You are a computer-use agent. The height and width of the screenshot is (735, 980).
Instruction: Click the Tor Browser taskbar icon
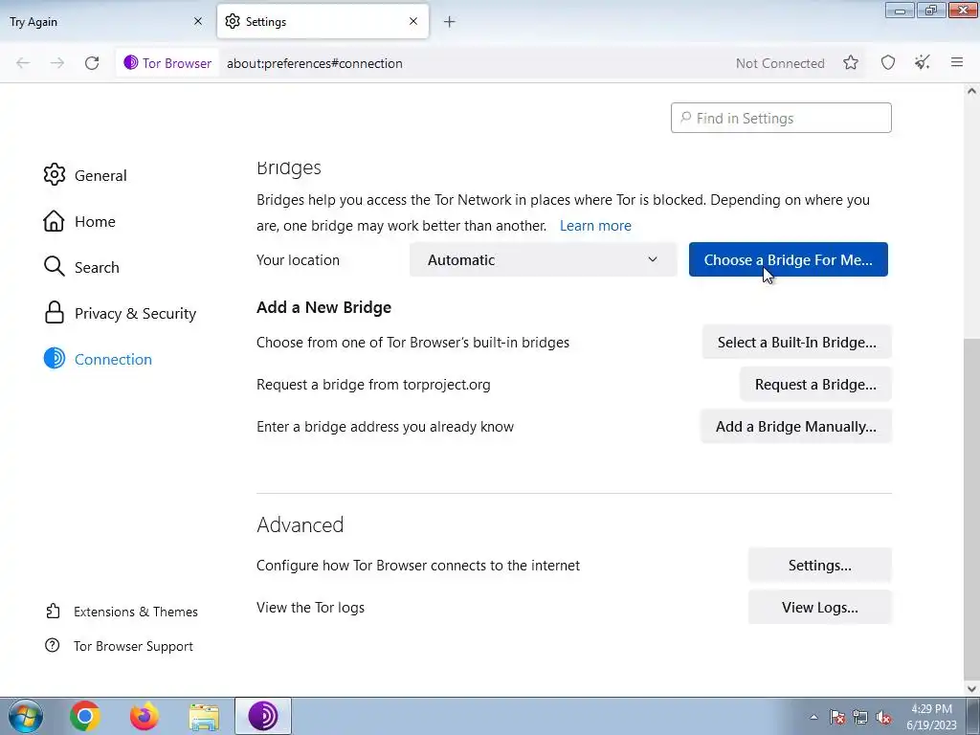(263, 716)
